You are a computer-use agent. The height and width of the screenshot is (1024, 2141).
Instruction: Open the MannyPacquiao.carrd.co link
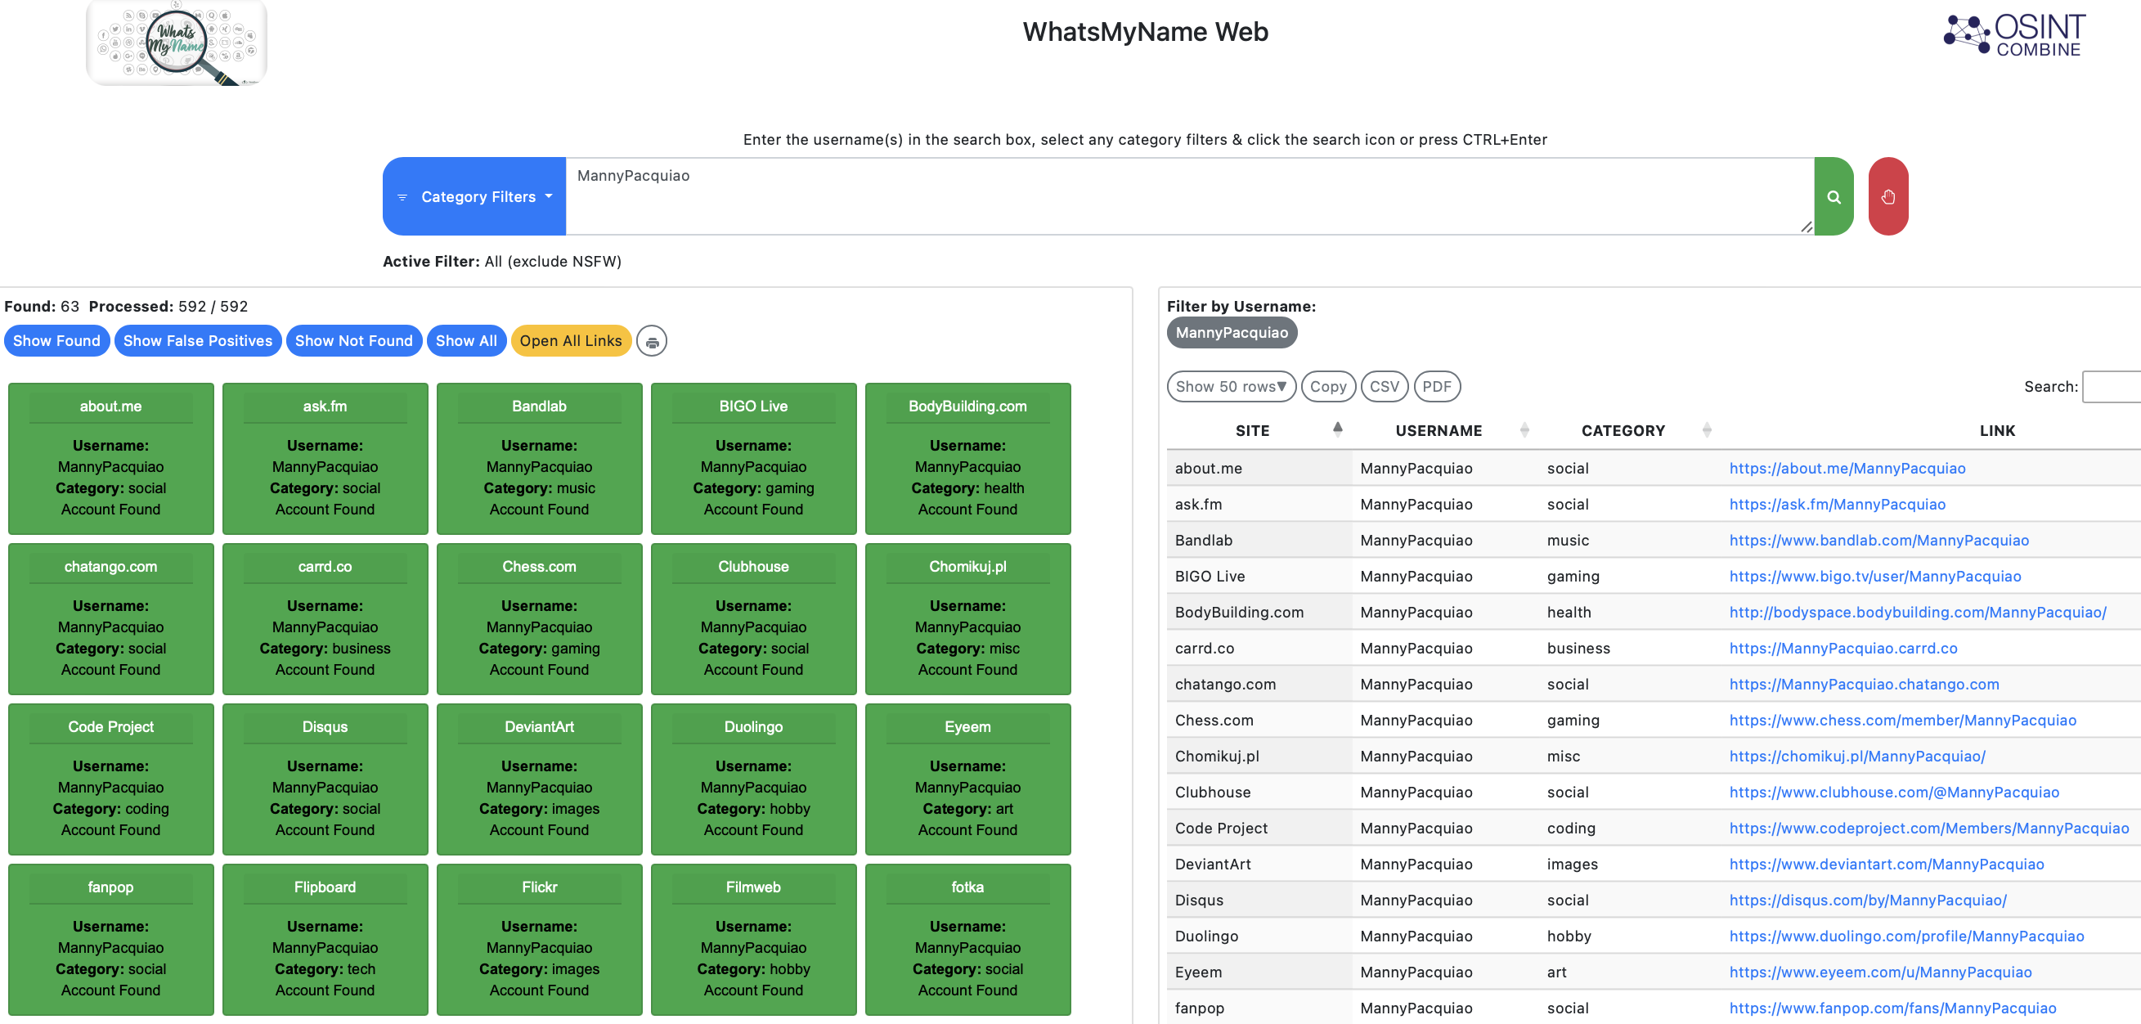pyautogui.click(x=1843, y=649)
